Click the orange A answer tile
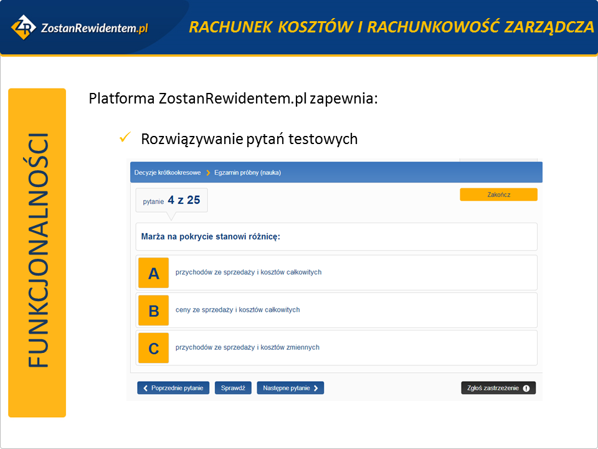The width and height of the screenshot is (598, 449). (x=153, y=273)
